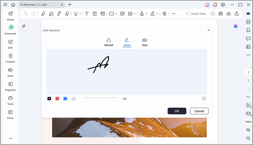253x145 pixels.
Task: Open the Edit sidebar section
Action: click(x=10, y=44)
